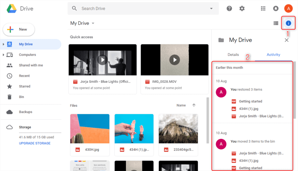Open search options dropdown arrow
298x171 pixels.
211,9
